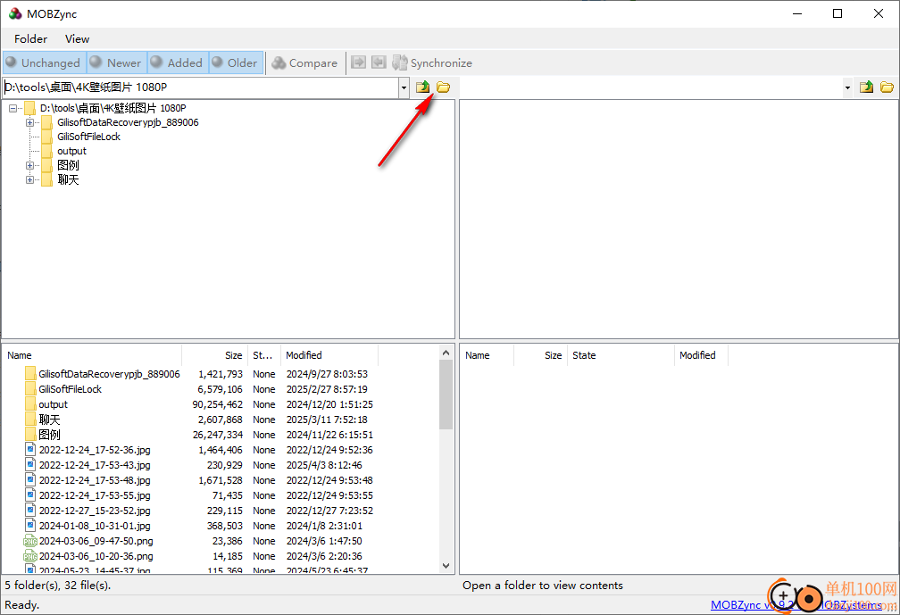This screenshot has width=900, height=615.
Task: Browse for a folder in the left pane
Action: [x=443, y=87]
